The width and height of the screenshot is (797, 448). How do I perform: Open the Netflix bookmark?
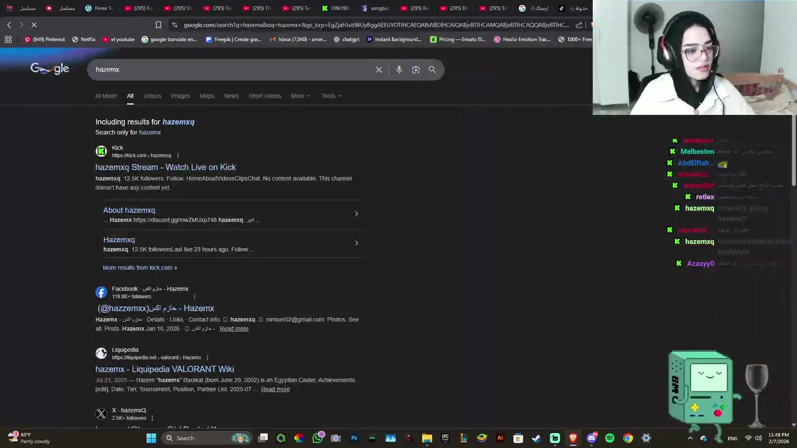[83, 39]
